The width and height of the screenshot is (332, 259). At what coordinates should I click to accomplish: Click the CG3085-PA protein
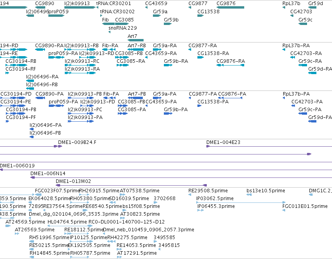[123, 114]
